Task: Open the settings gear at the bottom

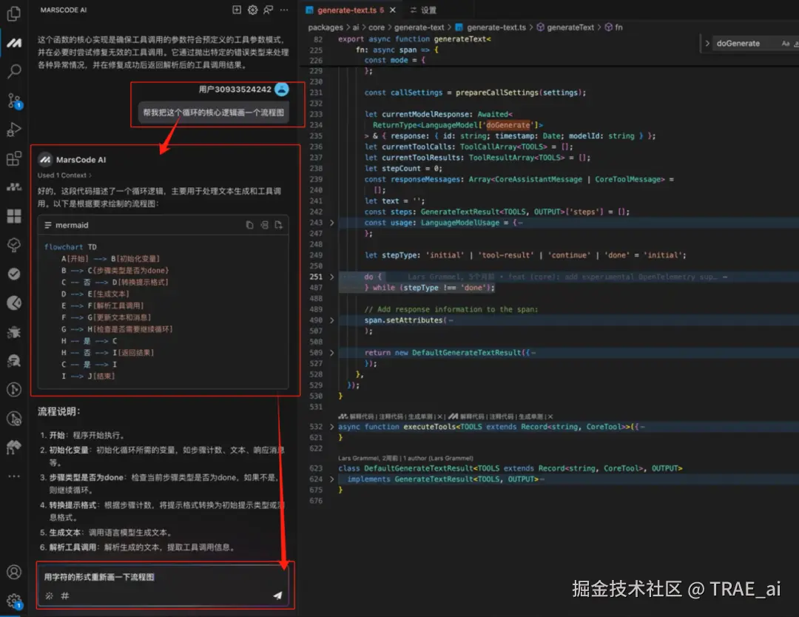Action: tap(13, 601)
